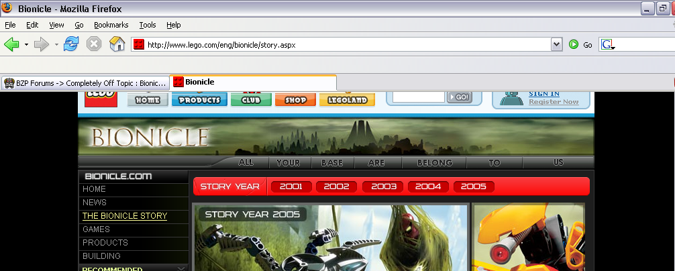Click the BIONICLE logo banner

coord(150,138)
